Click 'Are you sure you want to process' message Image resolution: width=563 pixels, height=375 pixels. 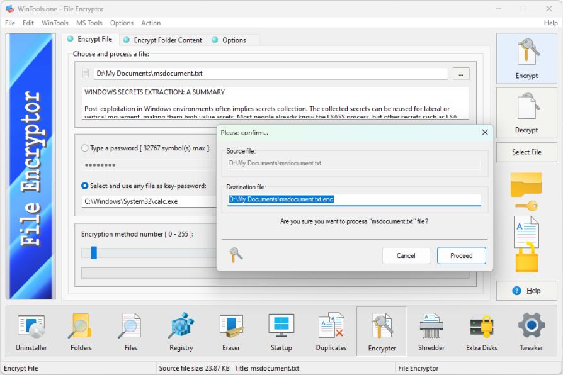354,221
